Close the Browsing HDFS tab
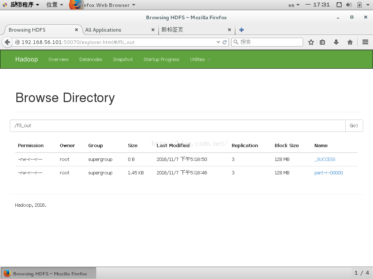 76,30
